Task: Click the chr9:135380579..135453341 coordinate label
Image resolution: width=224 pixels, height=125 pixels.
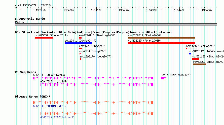Action: [34, 5]
